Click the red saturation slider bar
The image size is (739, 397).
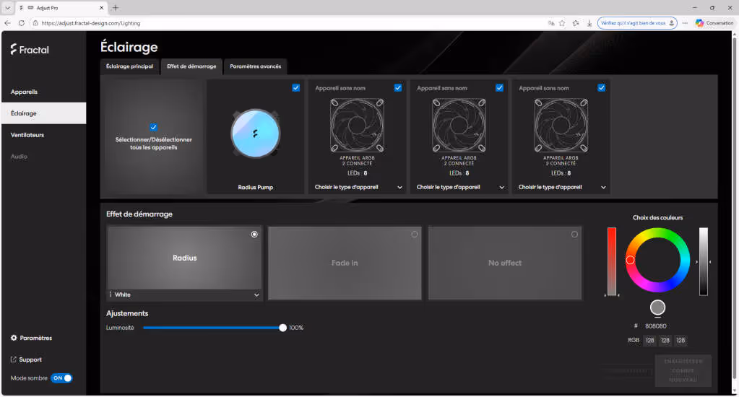coord(612,262)
